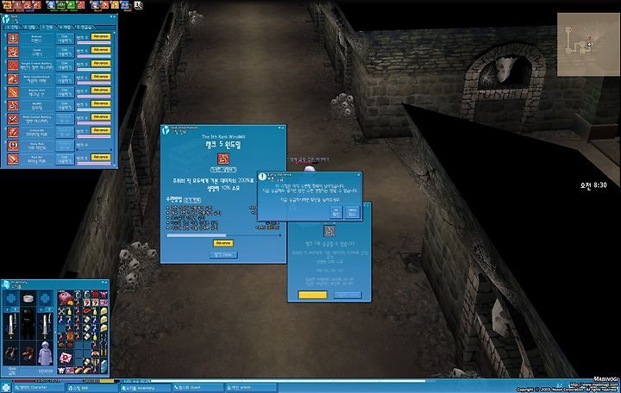This screenshot has width=621, height=393.
Task: Click Advance for the Defense skill
Action: (x=101, y=36)
